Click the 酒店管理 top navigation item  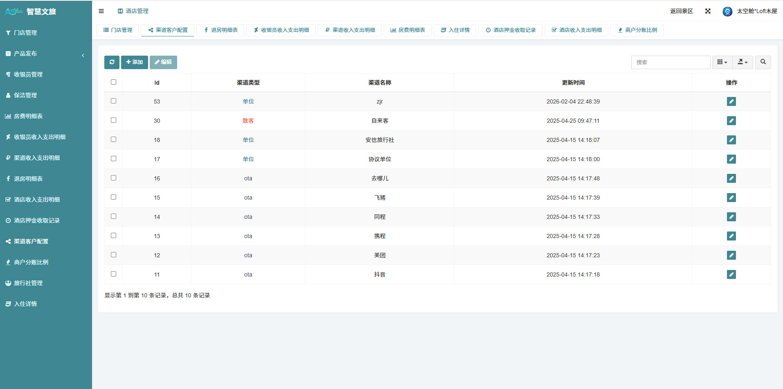[x=133, y=11]
